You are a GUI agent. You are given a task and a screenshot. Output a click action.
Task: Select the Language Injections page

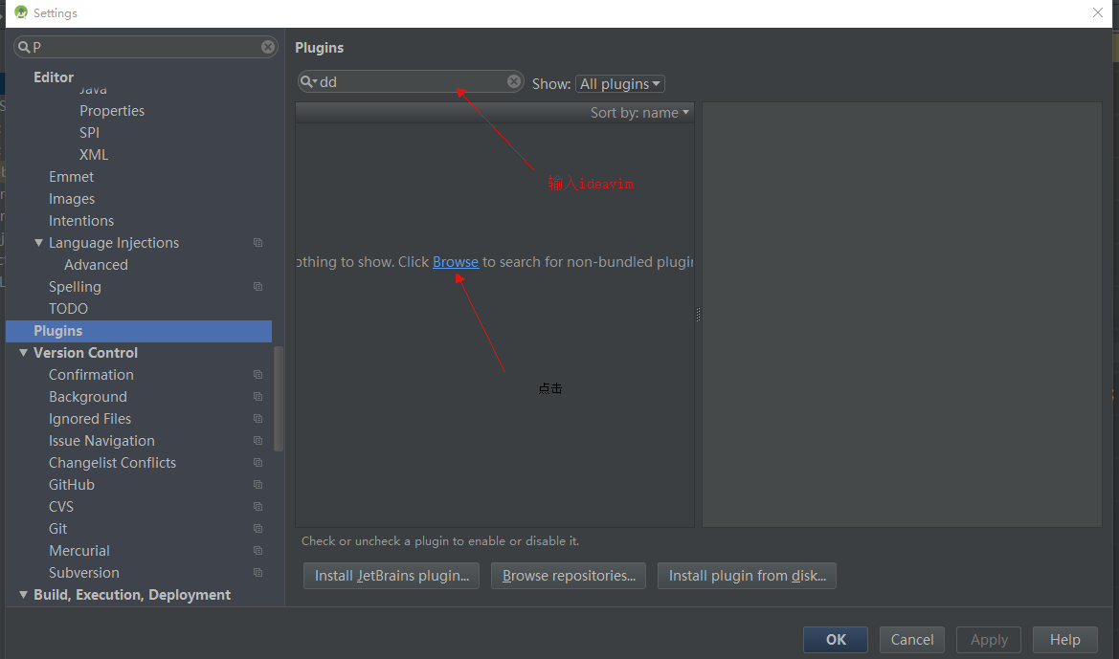114,243
